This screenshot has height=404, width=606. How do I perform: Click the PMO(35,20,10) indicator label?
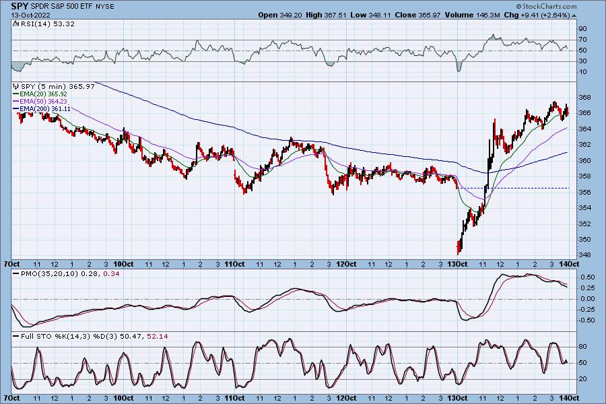48,274
